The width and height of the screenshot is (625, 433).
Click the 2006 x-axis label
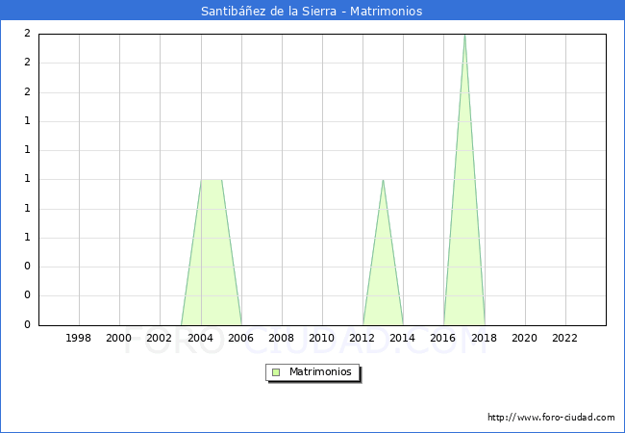[240, 338]
